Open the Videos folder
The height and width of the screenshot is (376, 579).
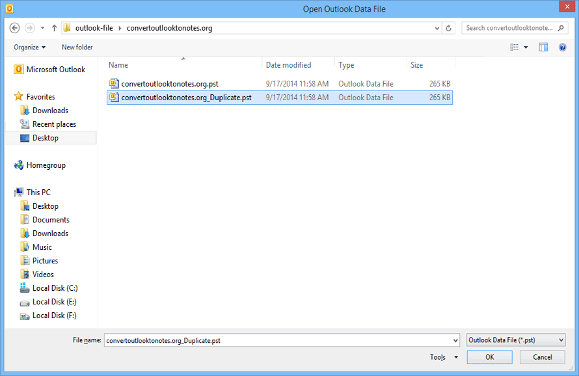coord(37,275)
